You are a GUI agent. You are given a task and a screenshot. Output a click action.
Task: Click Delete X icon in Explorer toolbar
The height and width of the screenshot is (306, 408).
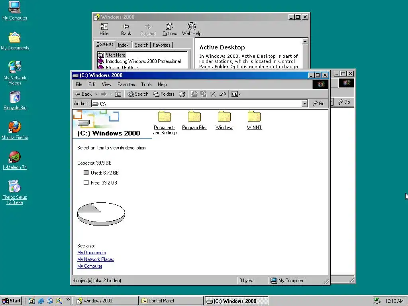[213, 94]
